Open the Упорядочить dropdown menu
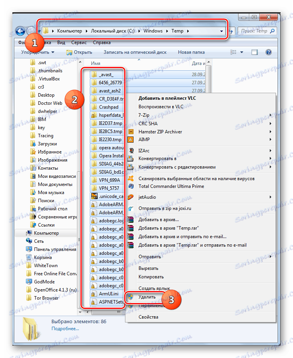 (x=38, y=52)
